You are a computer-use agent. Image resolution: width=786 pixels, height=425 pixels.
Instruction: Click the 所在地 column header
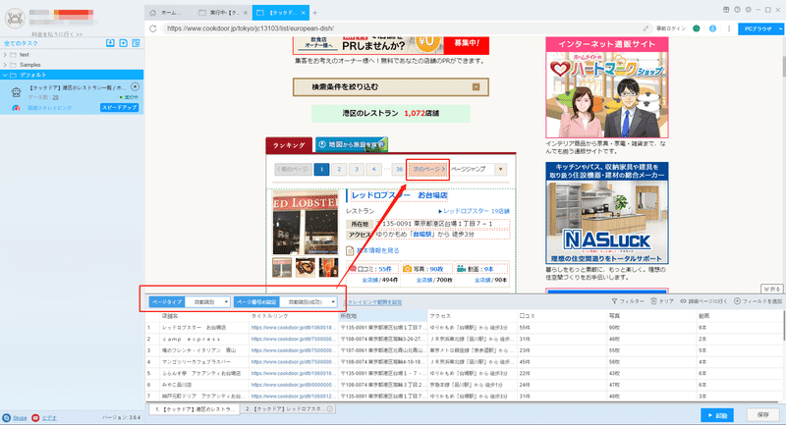click(x=383, y=316)
